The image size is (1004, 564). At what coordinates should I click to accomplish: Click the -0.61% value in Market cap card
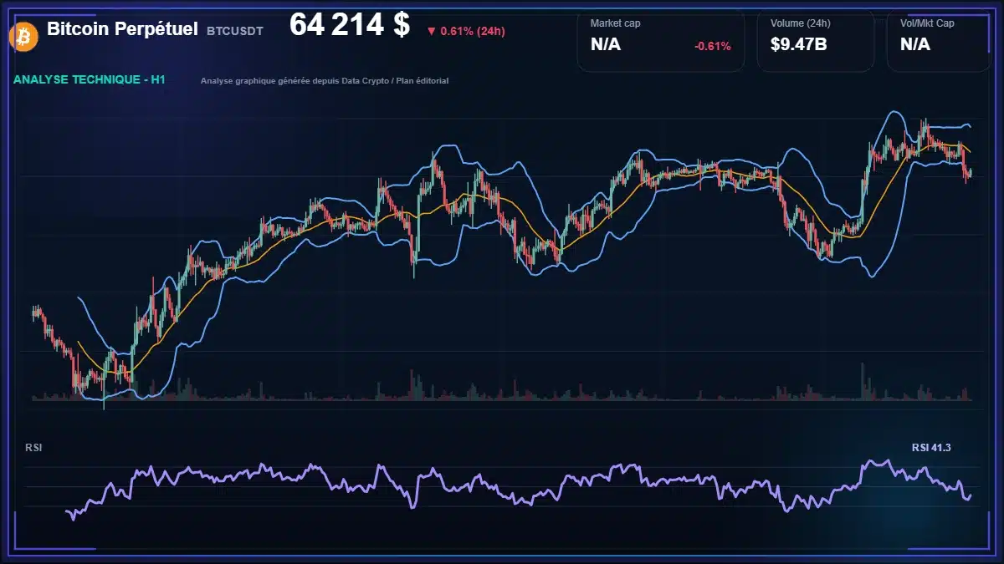(x=712, y=46)
